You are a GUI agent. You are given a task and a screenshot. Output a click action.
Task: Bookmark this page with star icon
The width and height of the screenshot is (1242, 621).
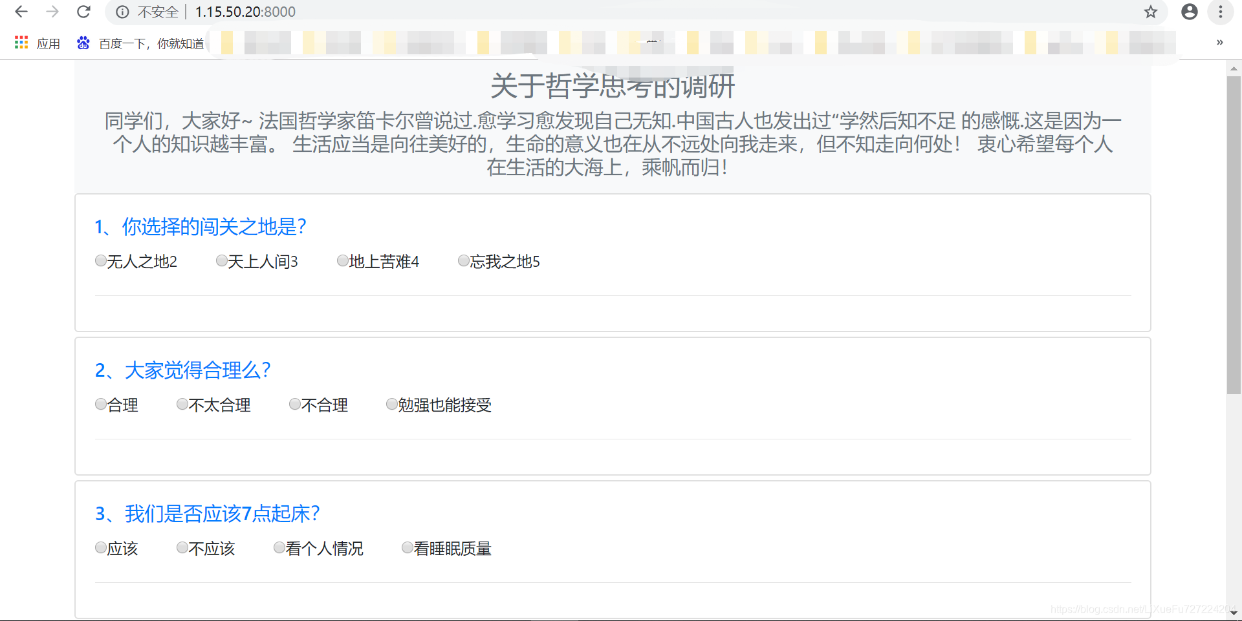point(1150,12)
